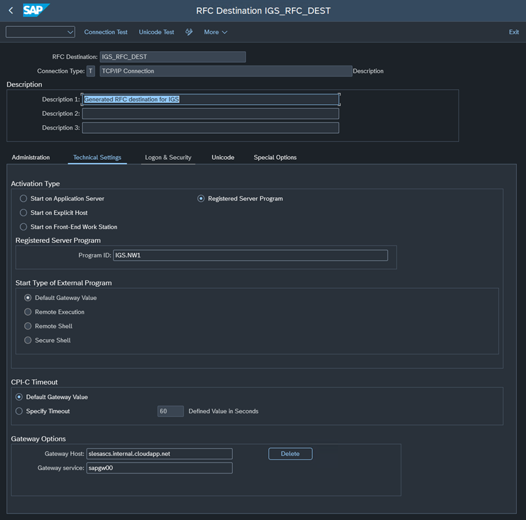Click Exit in the toolbar
The height and width of the screenshot is (520, 526).
(x=514, y=32)
